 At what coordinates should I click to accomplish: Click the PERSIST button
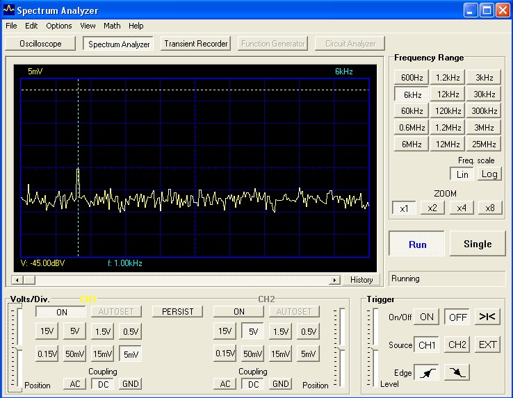click(177, 312)
